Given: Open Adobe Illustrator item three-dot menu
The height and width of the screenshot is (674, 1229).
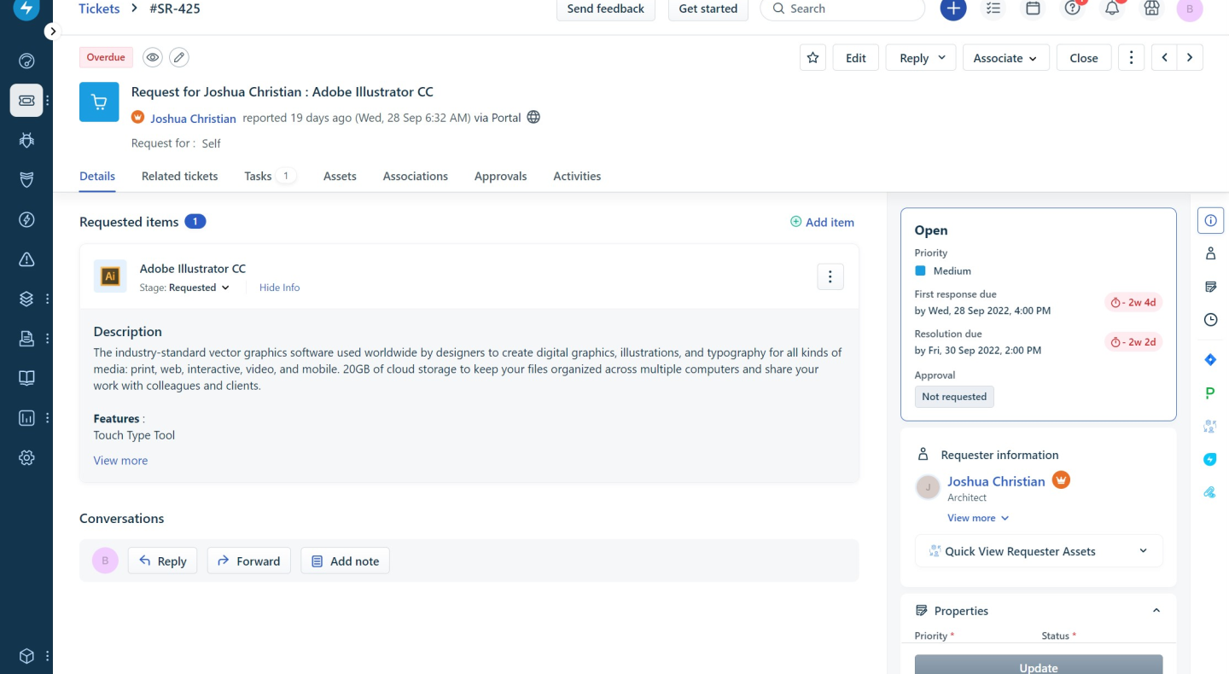Looking at the screenshot, I should click(x=830, y=276).
